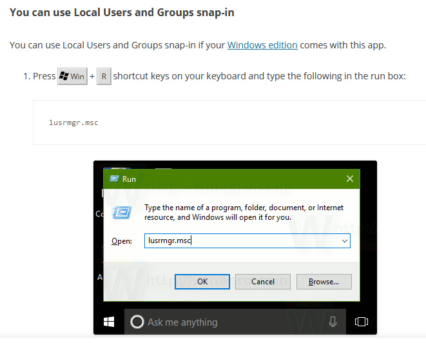This screenshot has height=343, width=426.
Task: Click the lusrmgr.msc code block text
Action: (x=73, y=122)
